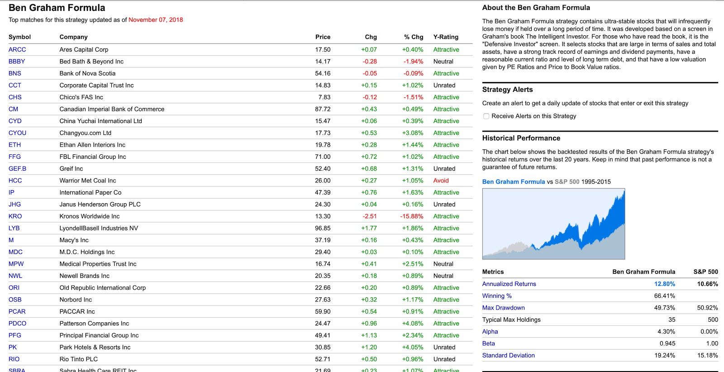
Task: Open the BBBY ticker symbol link
Action: pos(17,62)
